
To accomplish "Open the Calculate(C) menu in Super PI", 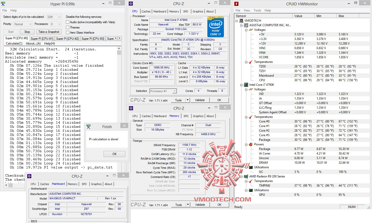I will (14, 44).
